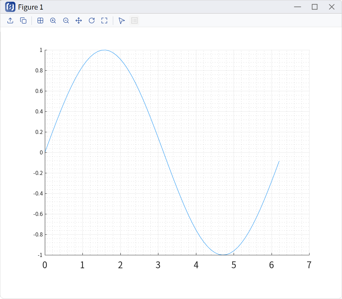Image resolution: width=342 pixels, height=299 pixels.
Task: Click the fit-to-view frame icon
Action: [x=104, y=21]
